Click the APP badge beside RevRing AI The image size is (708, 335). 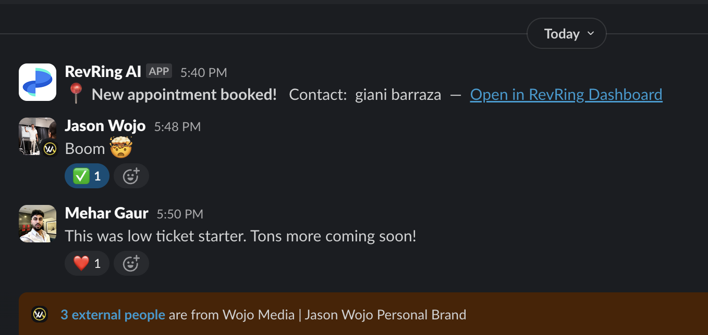pos(158,71)
